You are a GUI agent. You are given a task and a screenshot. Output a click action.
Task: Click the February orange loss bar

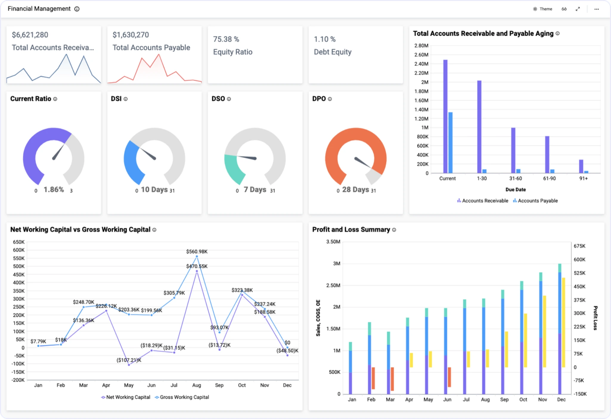click(373, 378)
